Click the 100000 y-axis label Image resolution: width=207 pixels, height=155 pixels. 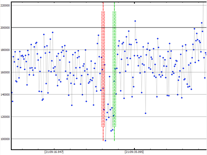(5, 139)
